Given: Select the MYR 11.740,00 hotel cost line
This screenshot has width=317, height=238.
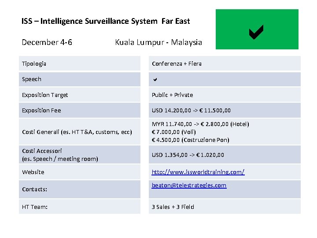Looking at the screenshot, I should pos(200,124).
